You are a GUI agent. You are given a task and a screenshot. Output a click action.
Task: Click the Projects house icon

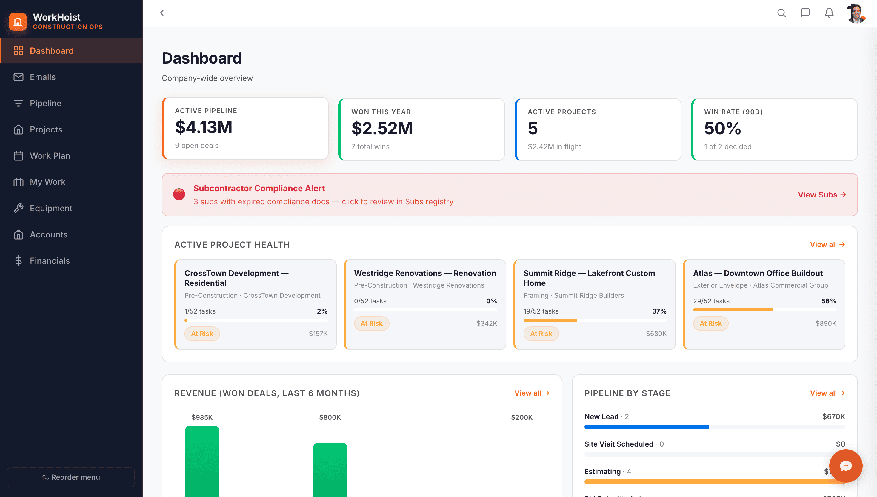coord(19,130)
